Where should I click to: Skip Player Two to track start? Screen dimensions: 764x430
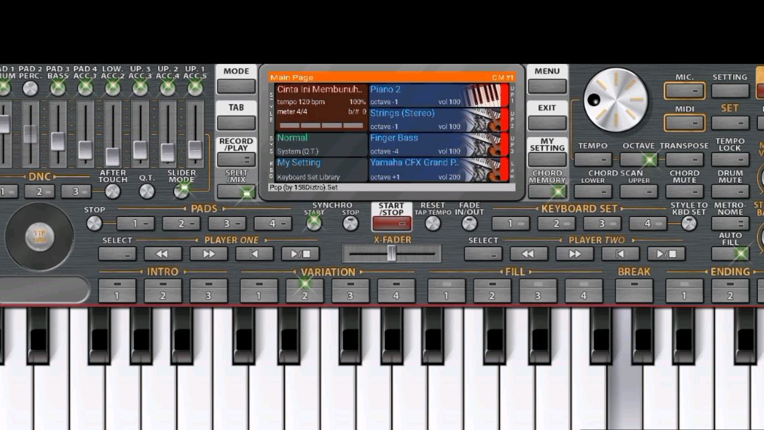620,254
